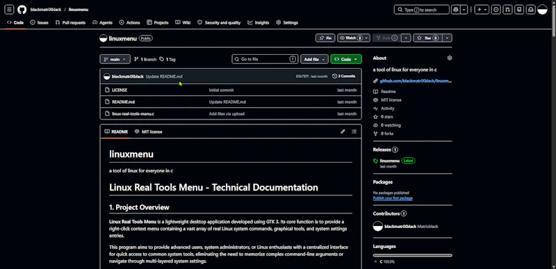
Task: Click the Languages bar for C
Action: pyautogui.click(x=412, y=255)
